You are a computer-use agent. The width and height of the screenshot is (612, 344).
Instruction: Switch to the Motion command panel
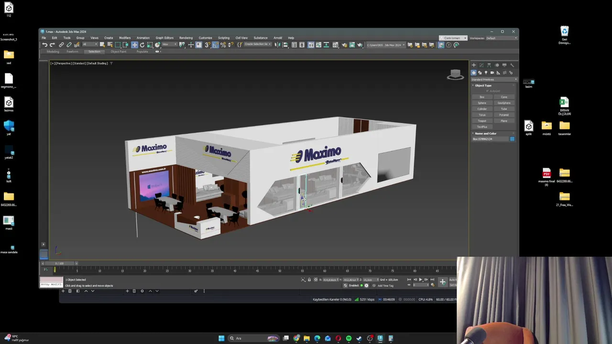coord(497,65)
